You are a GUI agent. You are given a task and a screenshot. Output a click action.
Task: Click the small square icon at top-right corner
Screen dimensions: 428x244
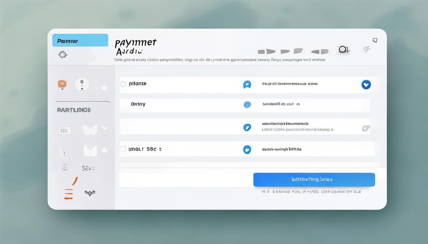pos(375,40)
